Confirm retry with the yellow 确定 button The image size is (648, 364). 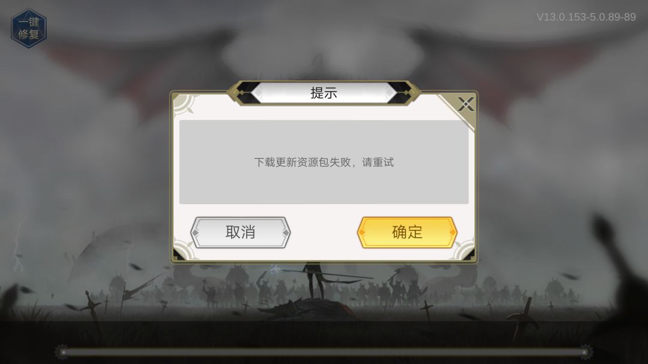point(407,232)
